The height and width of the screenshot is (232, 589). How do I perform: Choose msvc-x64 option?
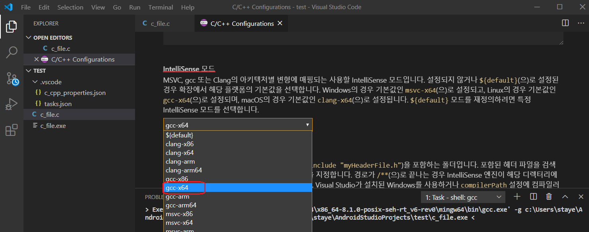click(238, 222)
